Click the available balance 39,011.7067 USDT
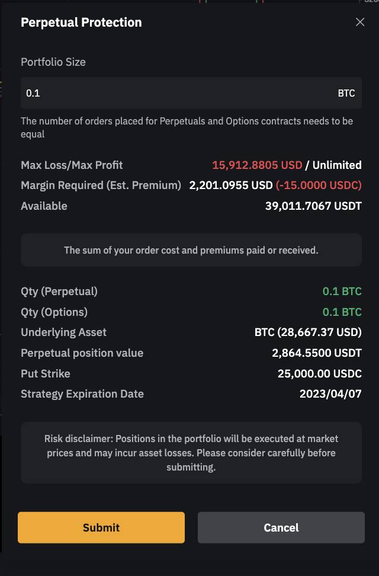379x576 pixels. pos(313,206)
